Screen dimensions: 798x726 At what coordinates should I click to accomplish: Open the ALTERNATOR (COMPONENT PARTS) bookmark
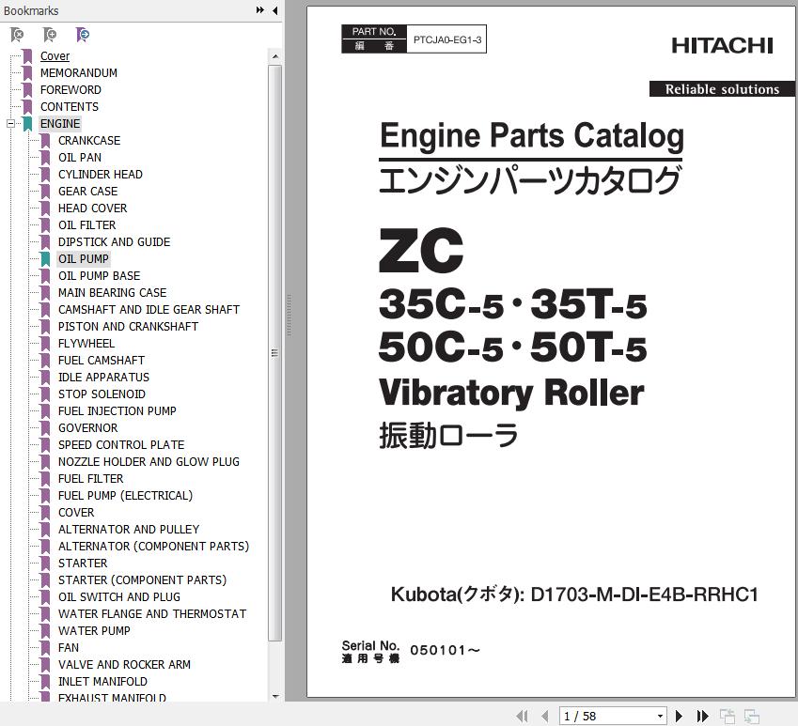pyautogui.click(x=154, y=546)
